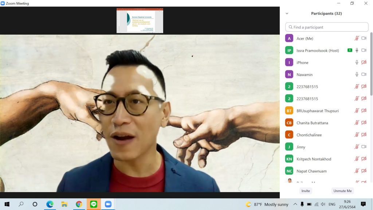Image resolution: width=373 pixels, height=210 pixels.
Task: Click iPhone participant disabled camera icon
Action: click(364, 62)
